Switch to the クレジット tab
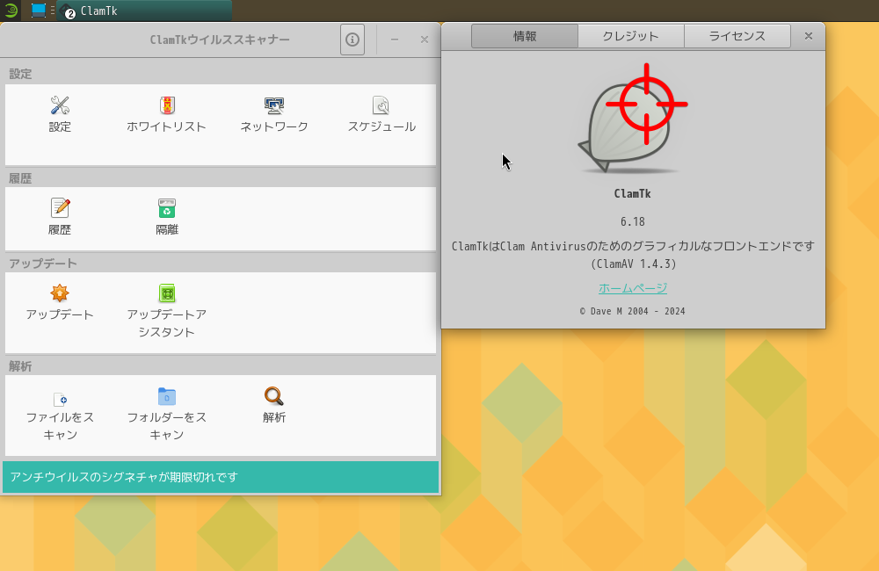The image size is (879, 571). 630,36
